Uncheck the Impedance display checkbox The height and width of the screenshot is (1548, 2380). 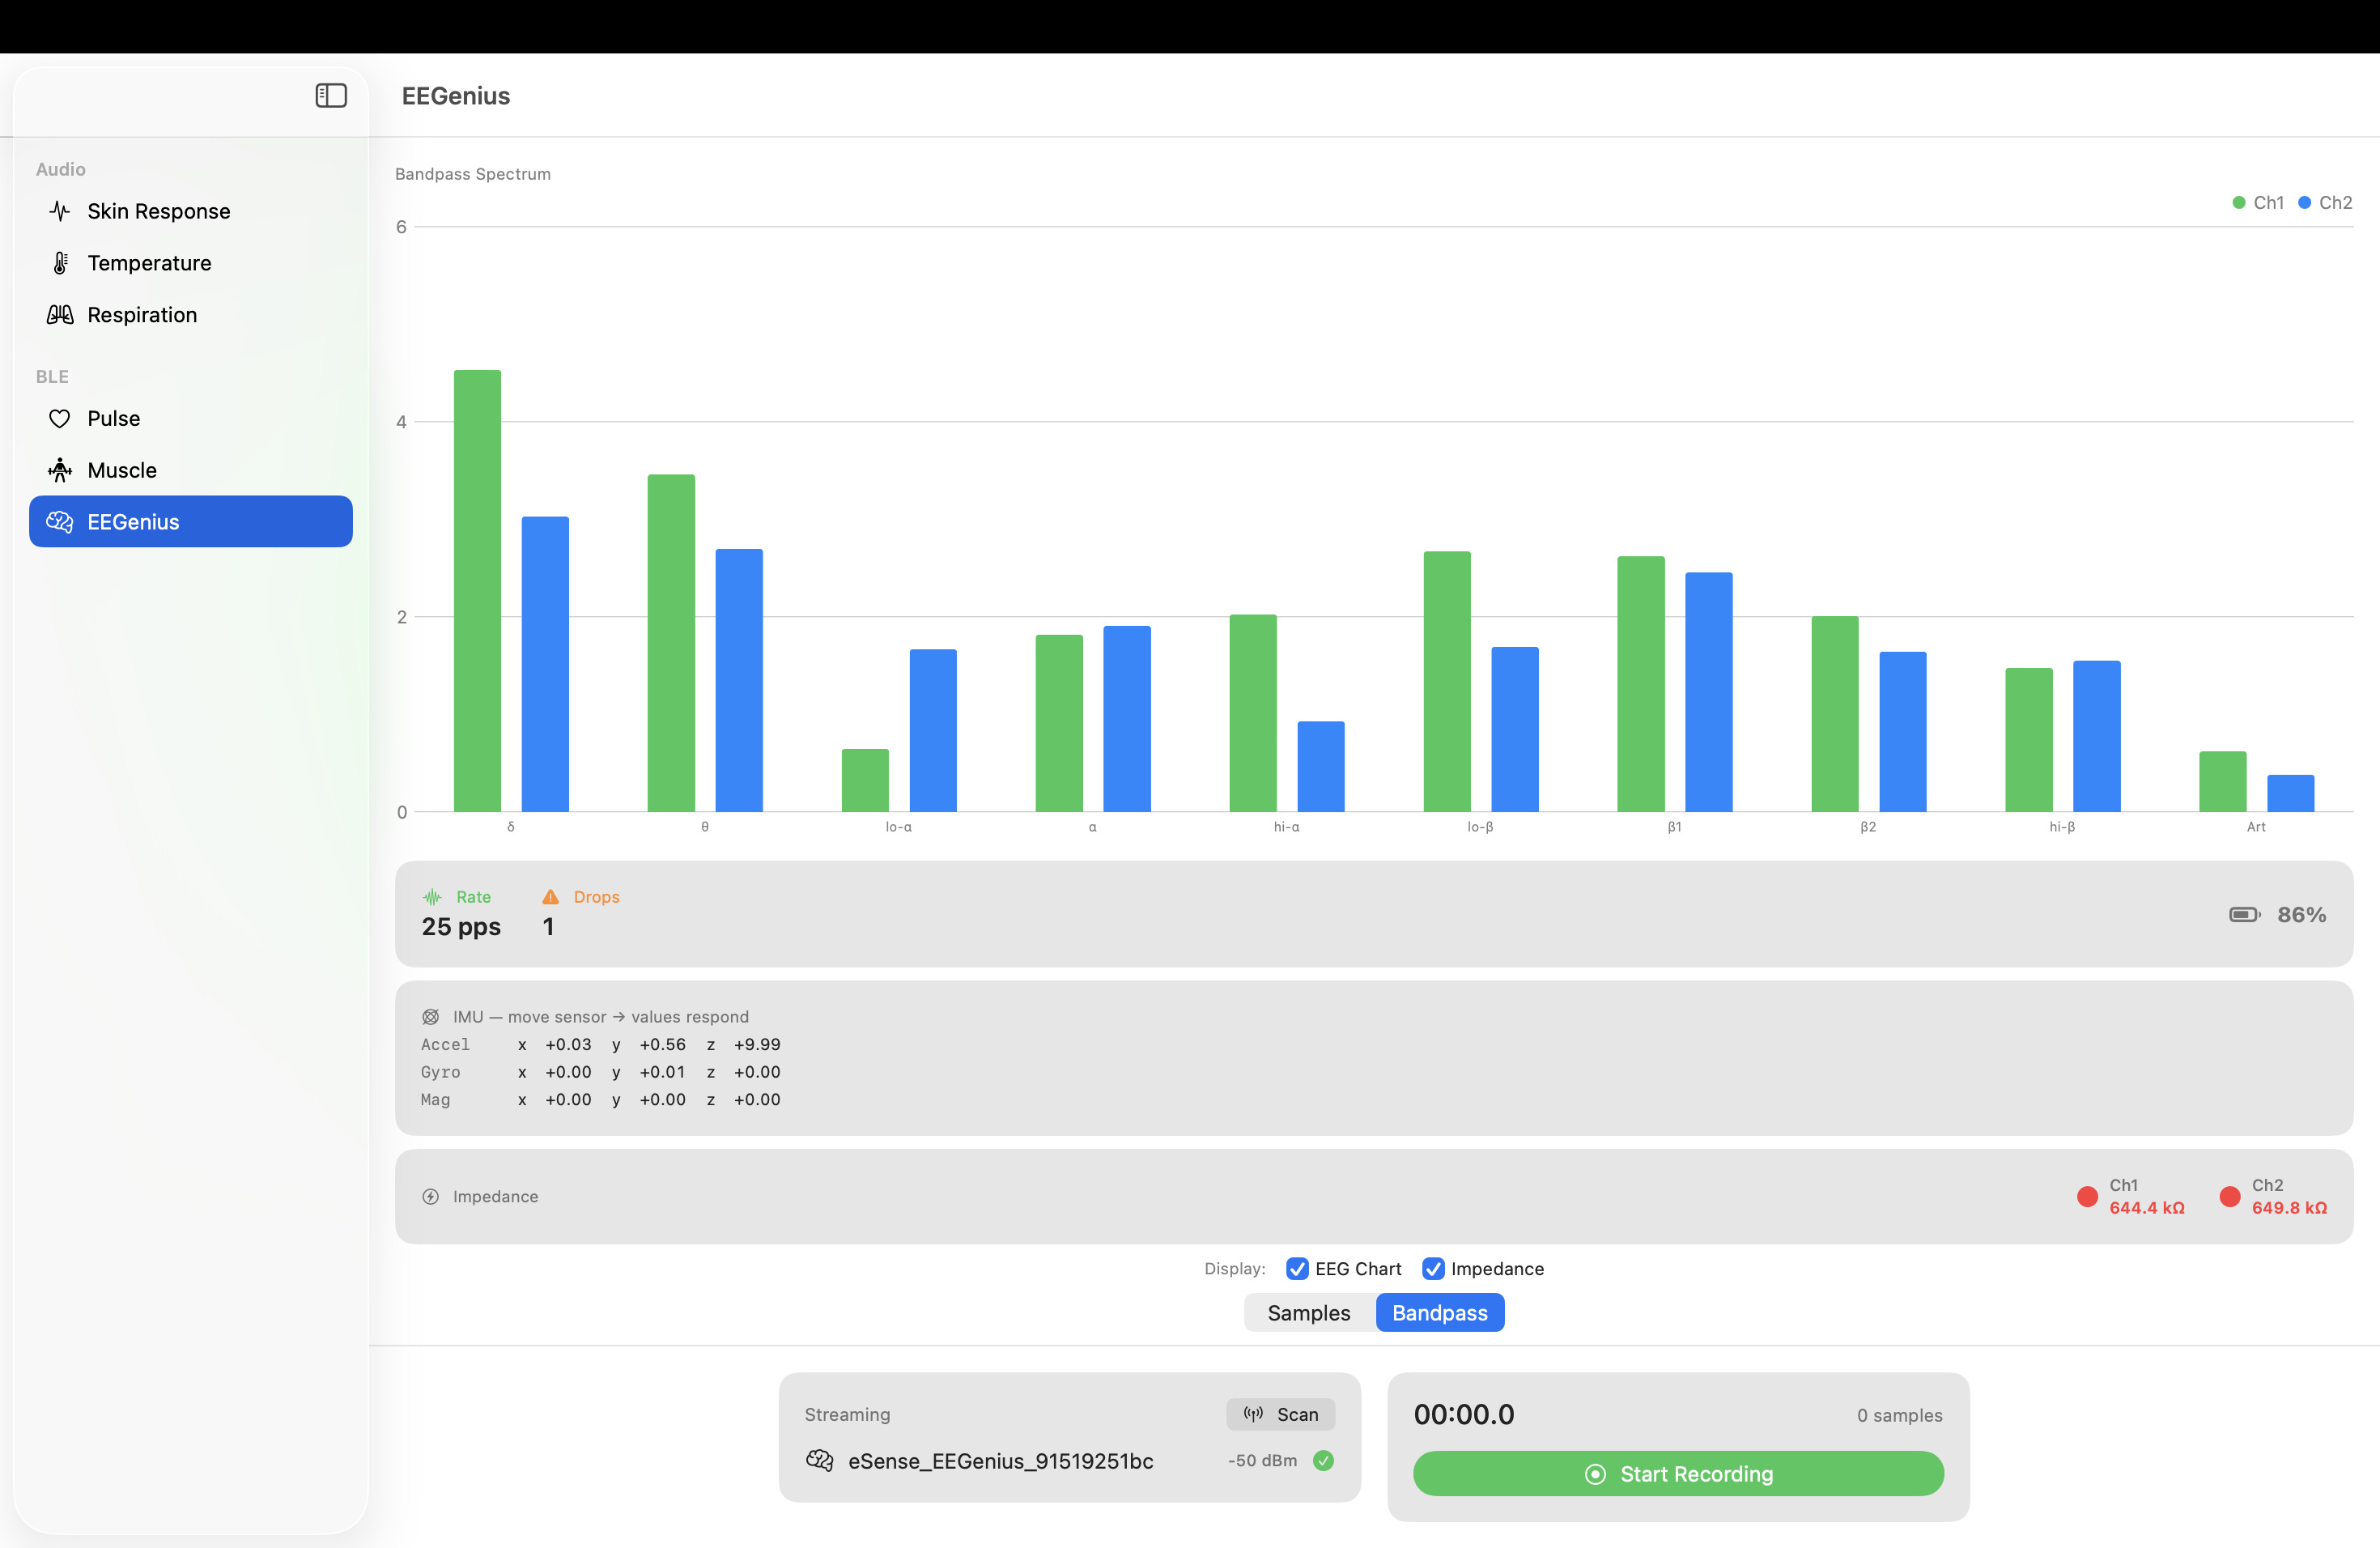pyautogui.click(x=1433, y=1269)
